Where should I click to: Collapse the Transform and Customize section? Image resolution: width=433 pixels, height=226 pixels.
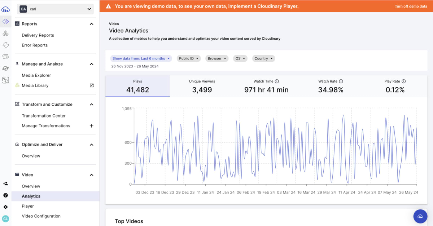pos(92,104)
